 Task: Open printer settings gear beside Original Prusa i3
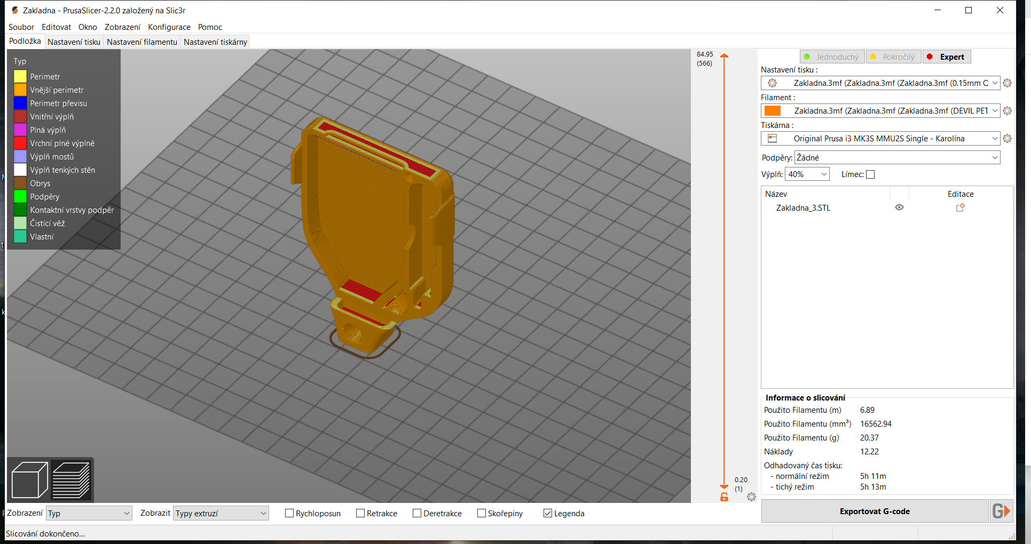coord(1008,138)
